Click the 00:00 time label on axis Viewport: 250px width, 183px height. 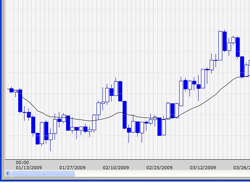[22, 162]
